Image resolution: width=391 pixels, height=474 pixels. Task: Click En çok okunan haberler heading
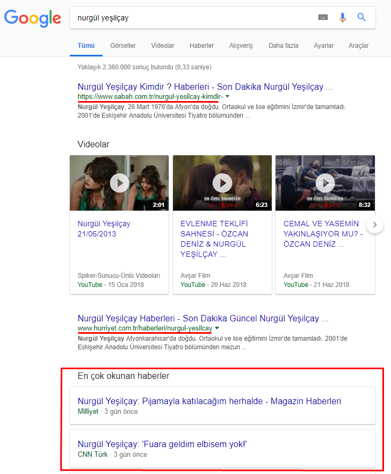(124, 376)
